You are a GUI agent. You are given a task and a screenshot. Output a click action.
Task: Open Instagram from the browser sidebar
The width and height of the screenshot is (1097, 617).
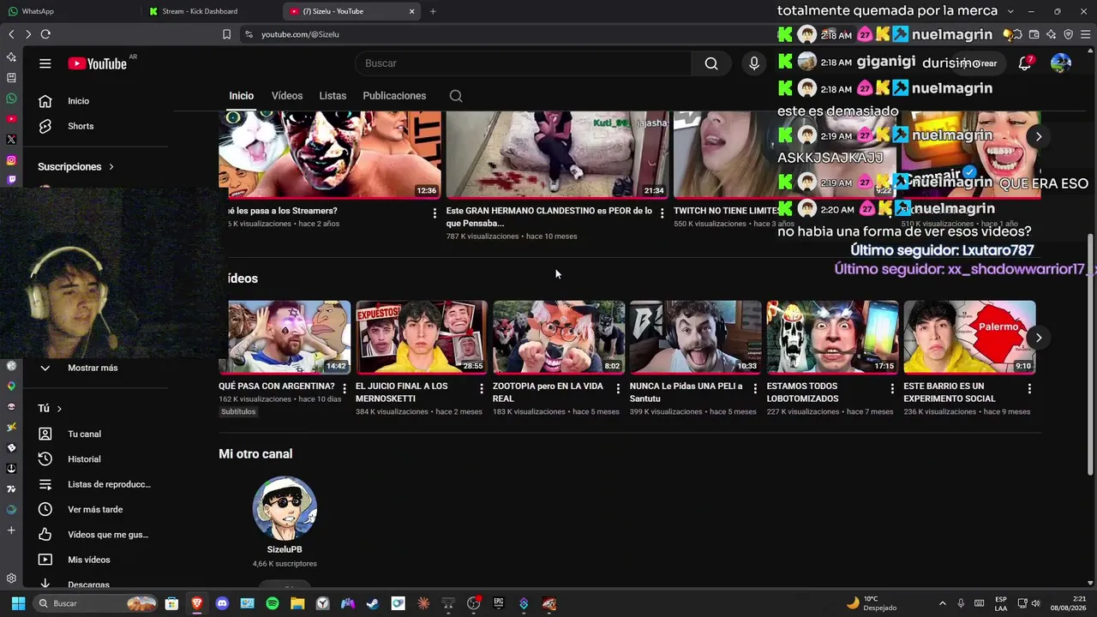point(11,160)
